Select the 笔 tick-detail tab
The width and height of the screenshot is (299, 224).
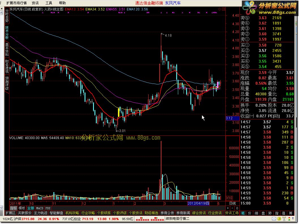pyautogui.click(x=243, y=213)
